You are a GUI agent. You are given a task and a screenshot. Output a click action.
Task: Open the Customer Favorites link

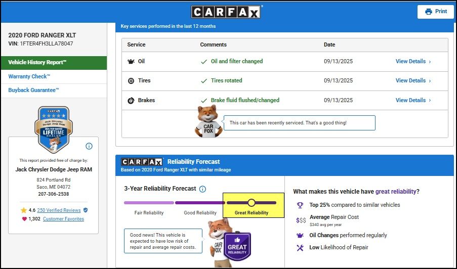[x=63, y=219]
